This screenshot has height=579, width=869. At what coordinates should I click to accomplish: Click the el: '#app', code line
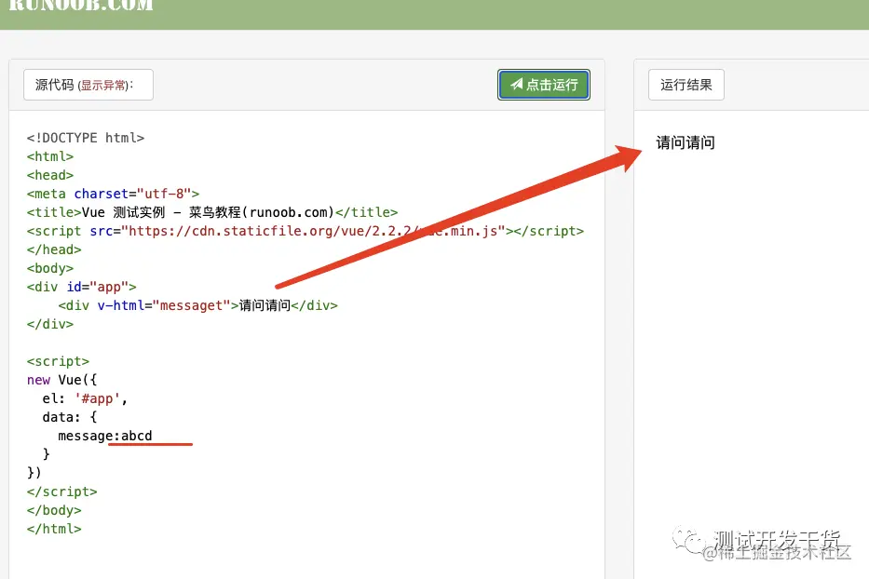pos(85,399)
